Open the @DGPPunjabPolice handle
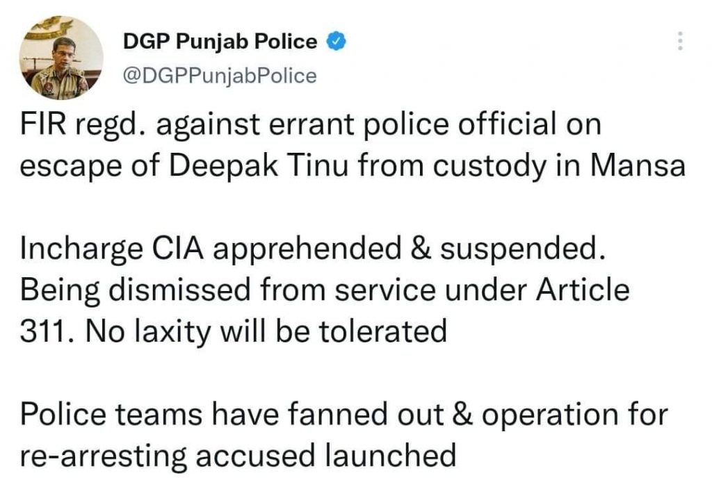The image size is (712, 482). 219,75
